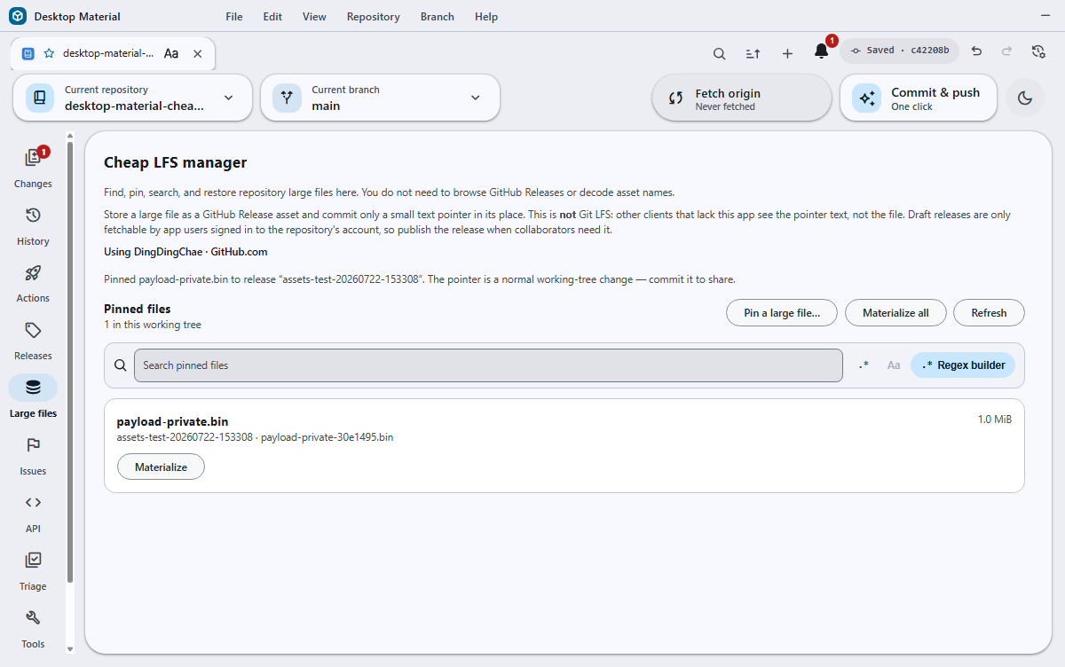The width and height of the screenshot is (1065, 667).
Task: Click 'Using DingDingChae · GitHub.com' text
Action: coord(185,253)
